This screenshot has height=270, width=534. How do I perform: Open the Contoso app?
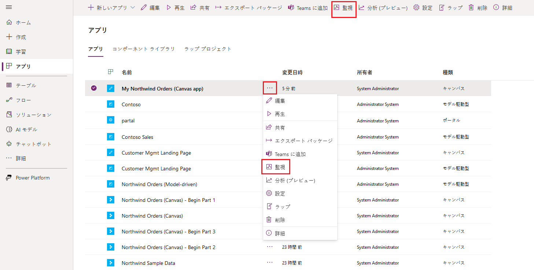131,104
